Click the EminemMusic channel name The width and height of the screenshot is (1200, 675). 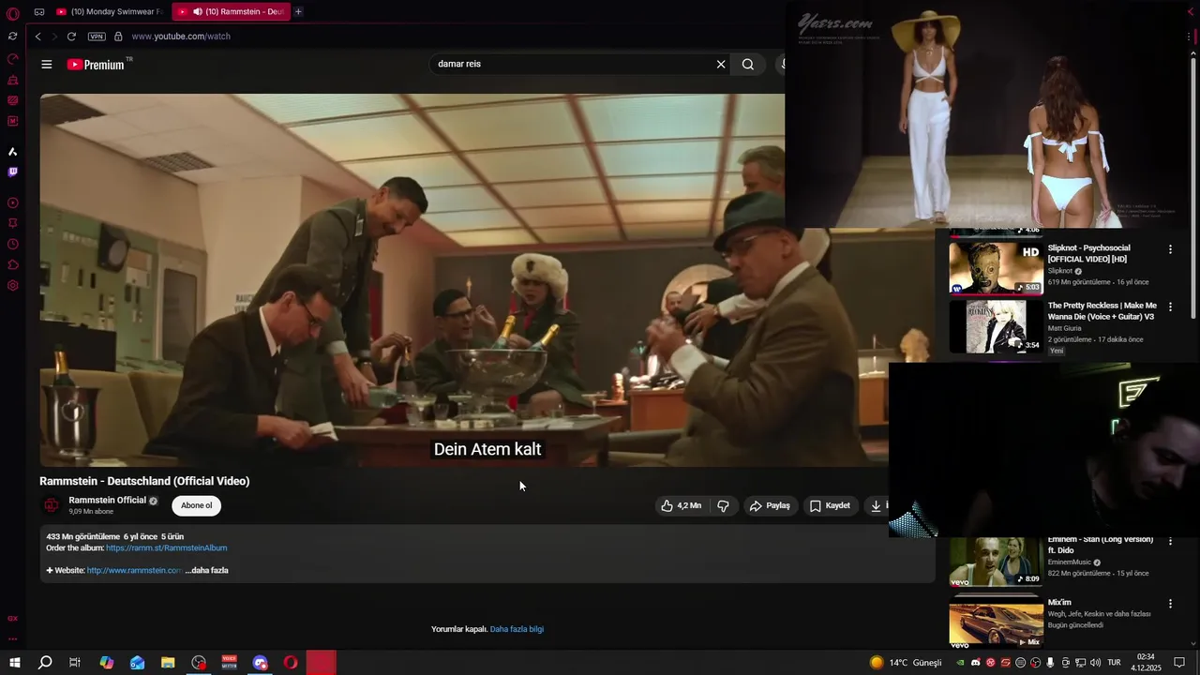(1070, 562)
